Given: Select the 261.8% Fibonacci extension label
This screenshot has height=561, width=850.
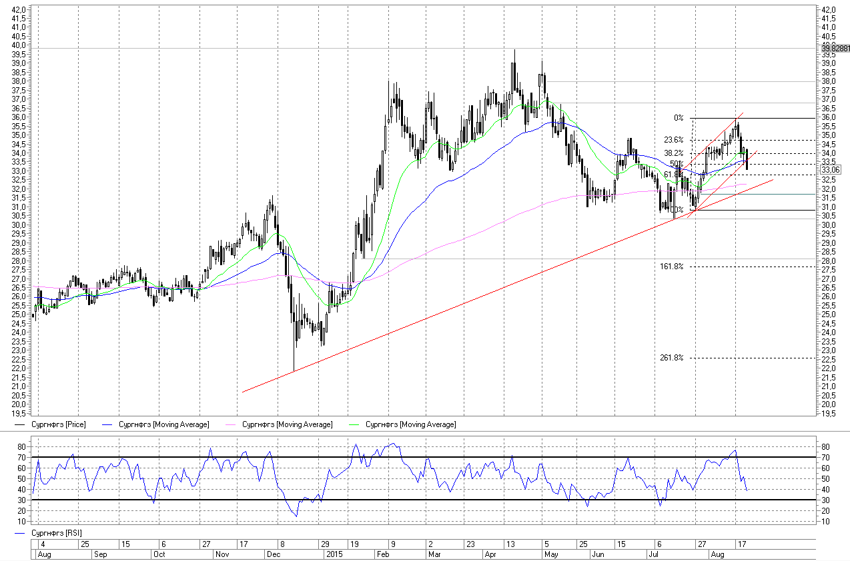Looking at the screenshot, I should point(671,358).
